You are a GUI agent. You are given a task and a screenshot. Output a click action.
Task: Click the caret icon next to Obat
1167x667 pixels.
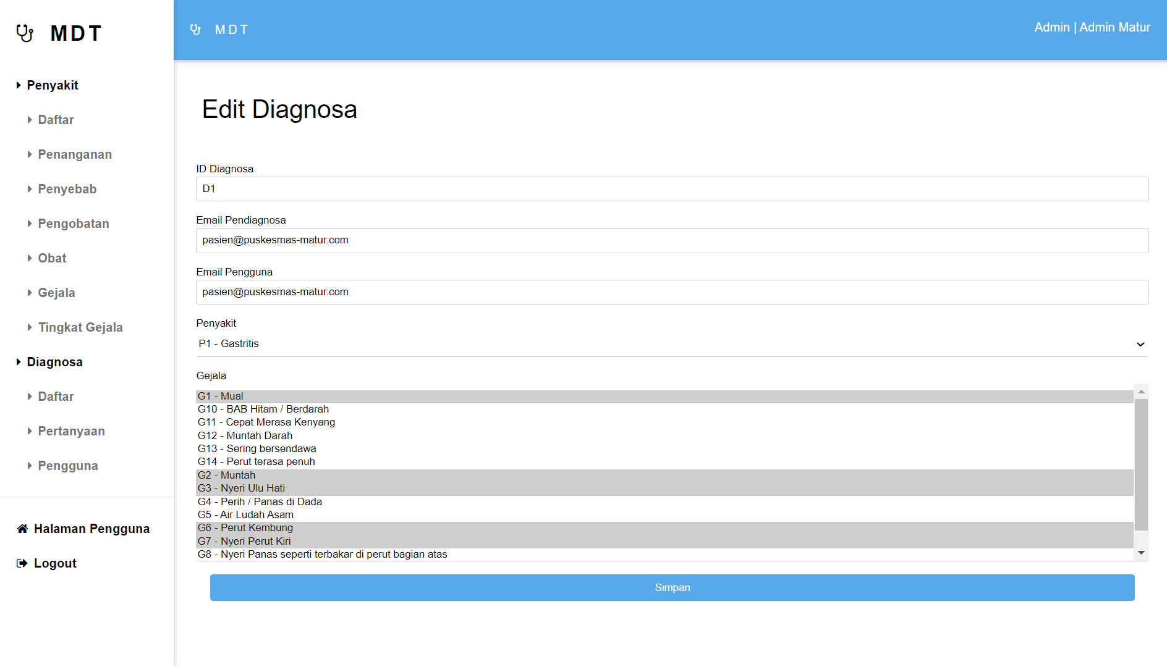coord(30,258)
